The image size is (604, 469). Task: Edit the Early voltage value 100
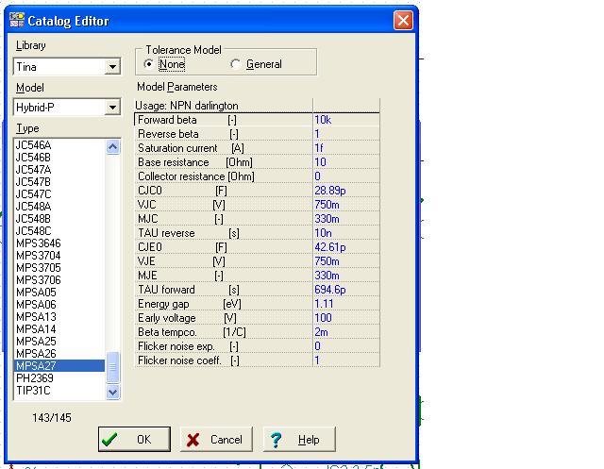[346, 318]
